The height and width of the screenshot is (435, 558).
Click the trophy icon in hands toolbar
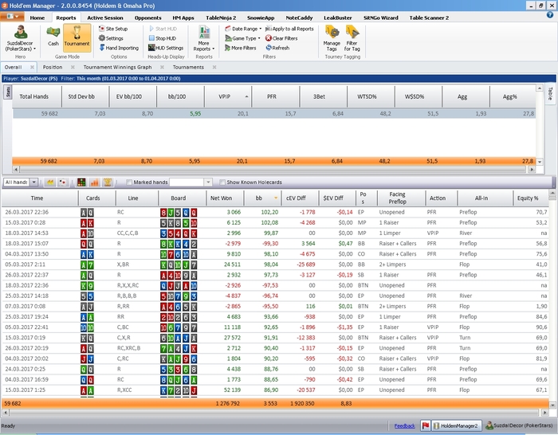coord(107,182)
